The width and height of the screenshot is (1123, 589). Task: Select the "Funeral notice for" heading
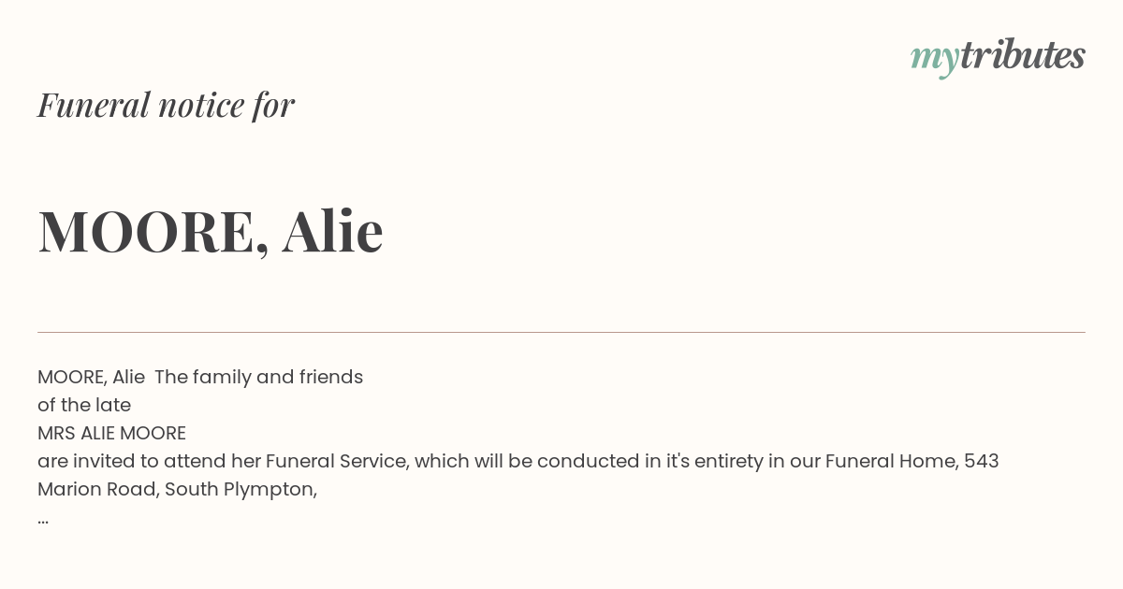tap(166, 105)
